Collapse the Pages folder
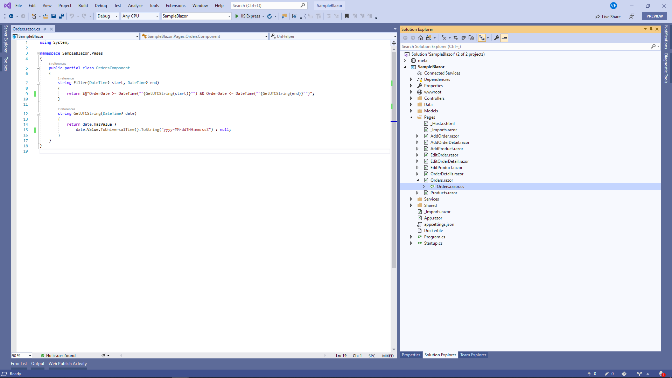 tap(411, 117)
